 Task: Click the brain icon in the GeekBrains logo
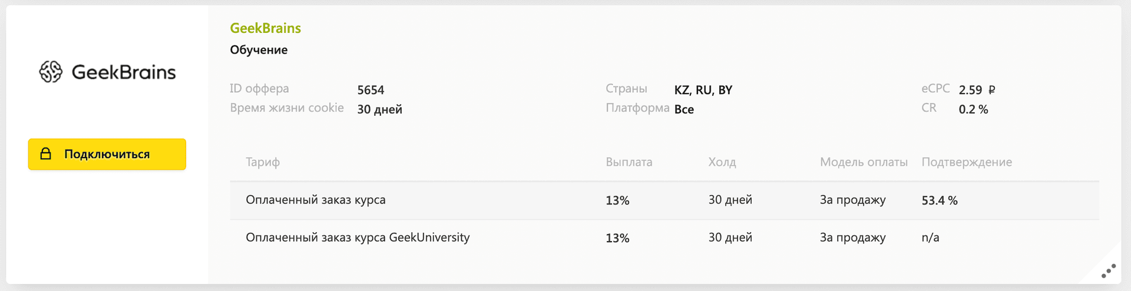(51, 72)
